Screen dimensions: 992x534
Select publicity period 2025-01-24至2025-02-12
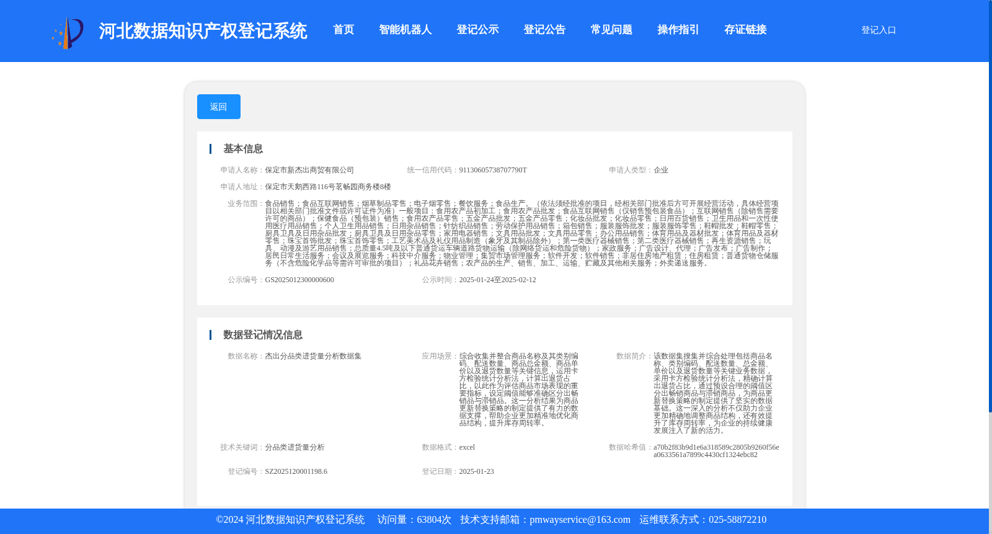[x=498, y=280]
